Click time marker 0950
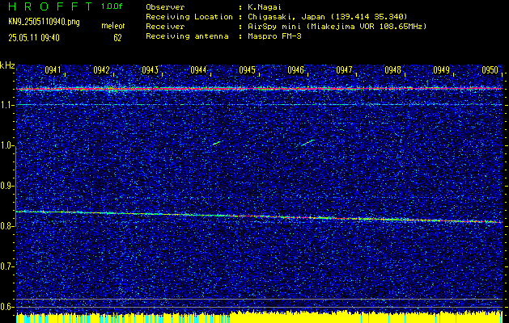 coord(490,70)
